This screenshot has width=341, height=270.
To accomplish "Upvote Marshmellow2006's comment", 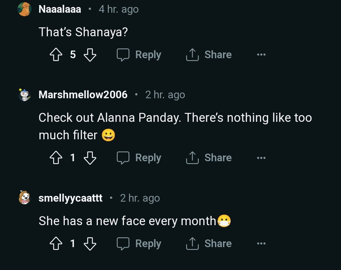I will point(56,158).
